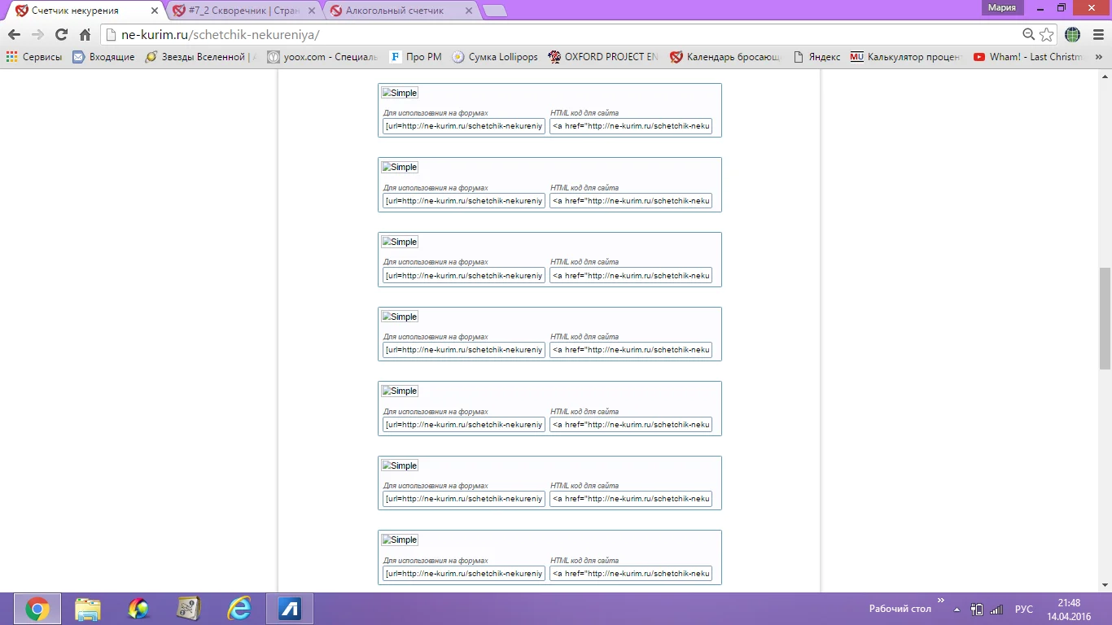Open a new browser tab

pos(494,11)
